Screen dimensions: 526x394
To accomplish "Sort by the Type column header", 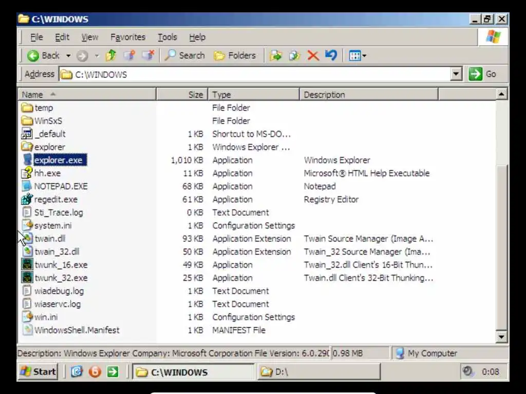I will [x=254, y=94].
